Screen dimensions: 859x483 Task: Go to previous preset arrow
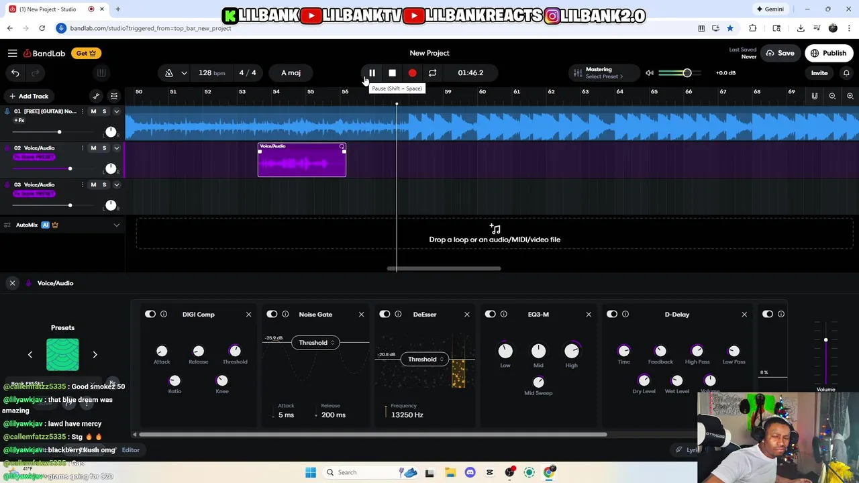pyautogui.click(x=30, y=354)
